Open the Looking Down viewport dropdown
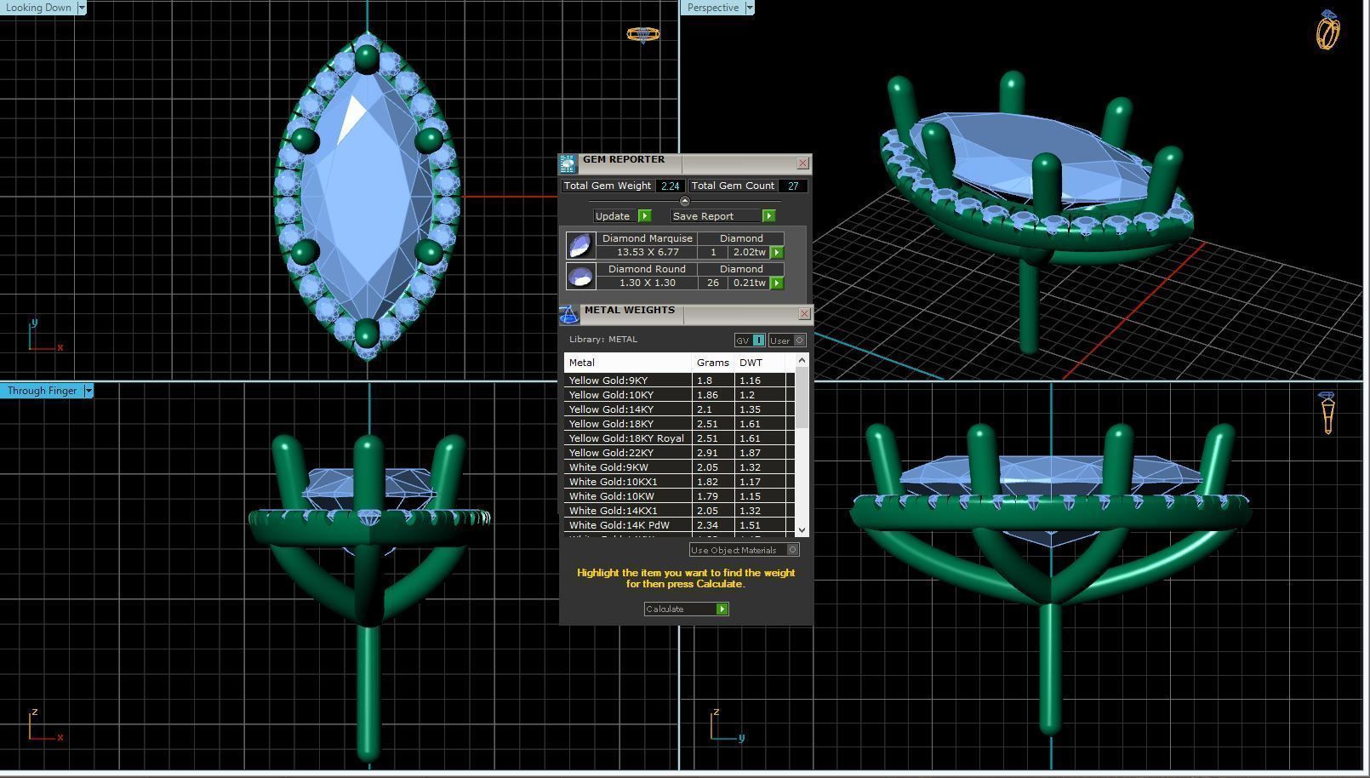The image size is (1370, 778). click(x=82, y=8)
